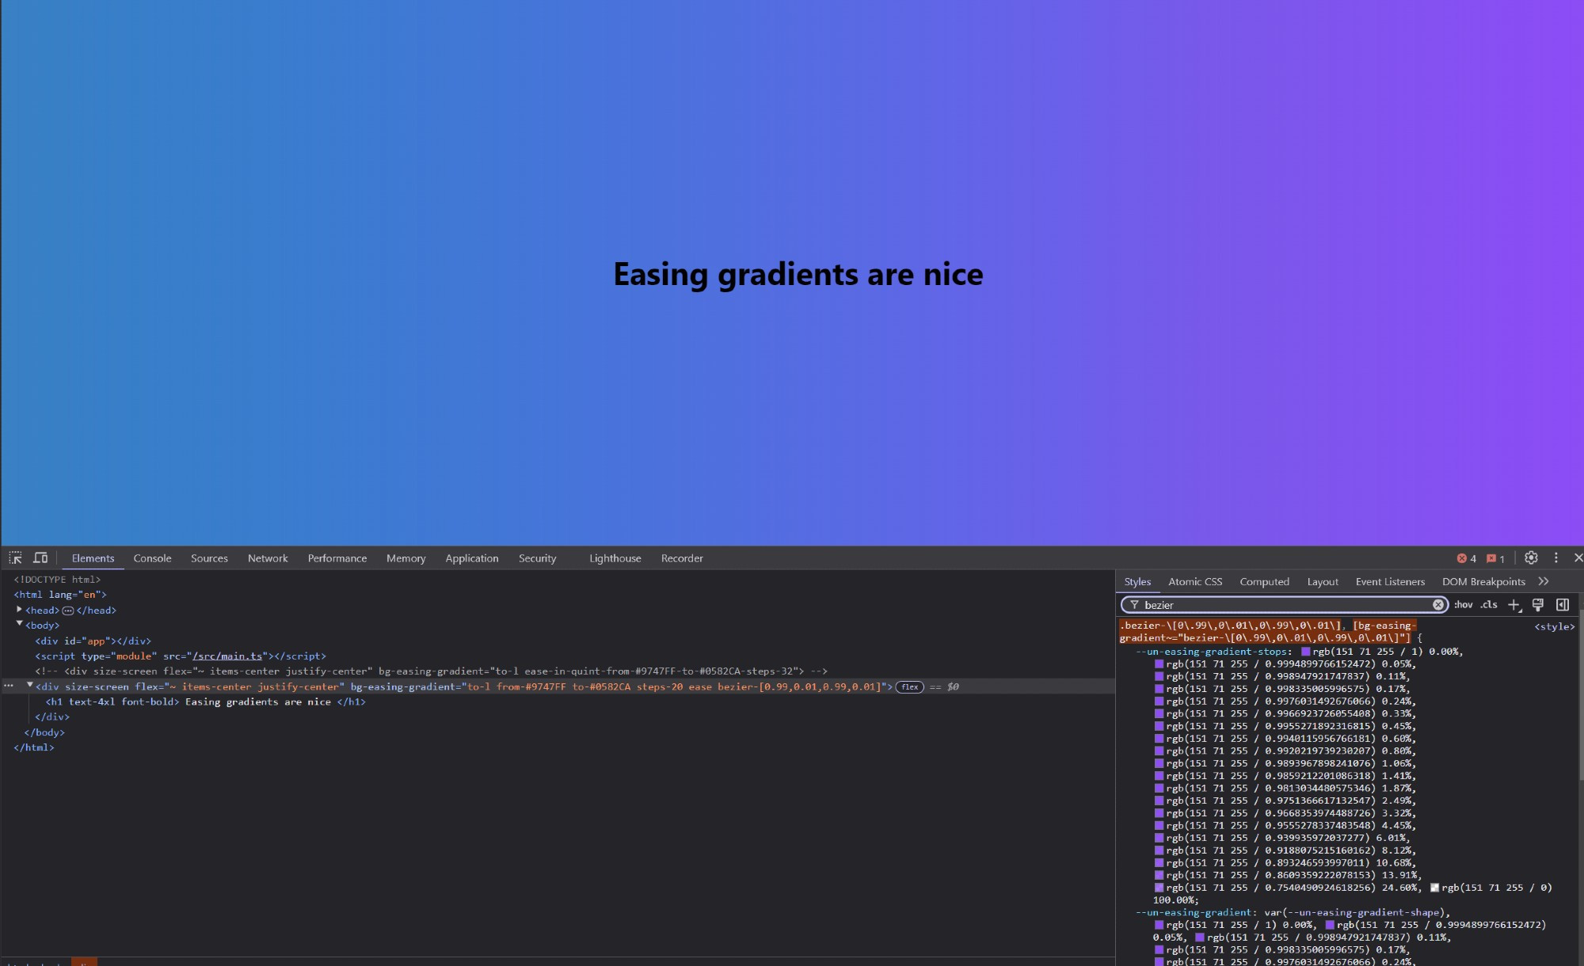Open the Application tab
The height and width of the screenshot is (966, 1584).
472,558
